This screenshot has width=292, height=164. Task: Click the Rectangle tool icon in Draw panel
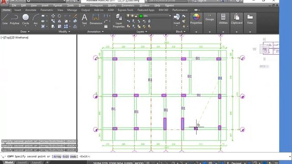tap(43, 16)
